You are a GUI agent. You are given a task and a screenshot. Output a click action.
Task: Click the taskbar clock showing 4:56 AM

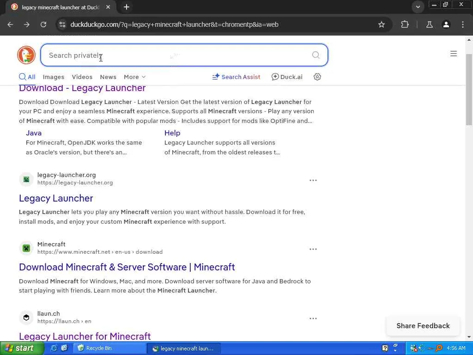[x=456, y=348]
